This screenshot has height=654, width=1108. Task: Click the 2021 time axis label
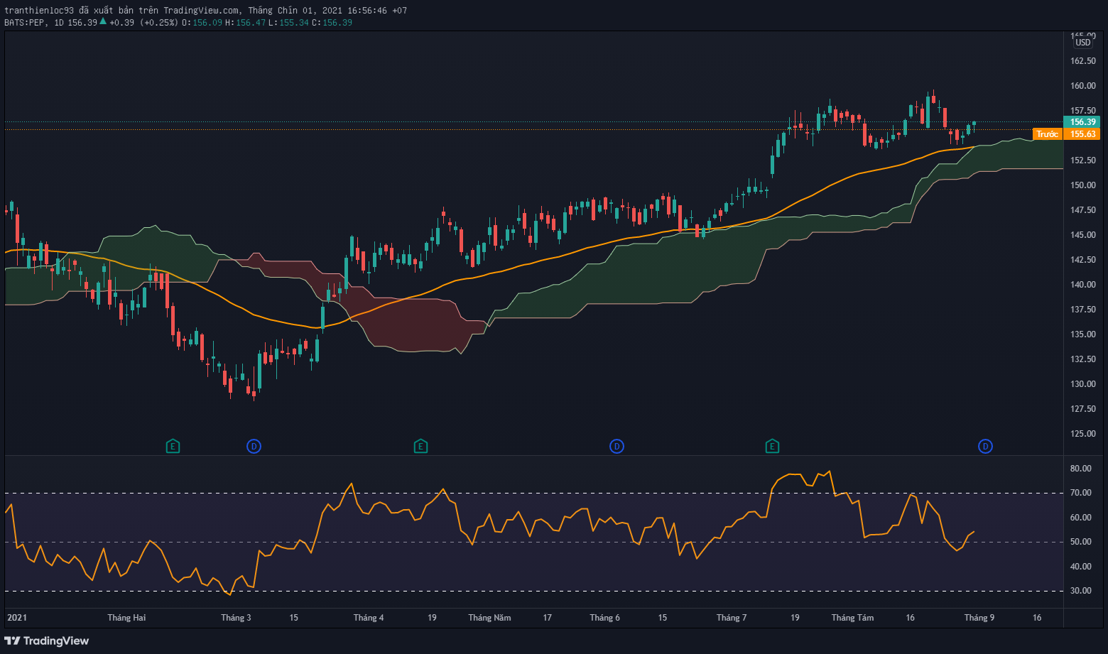pos(17,618)
